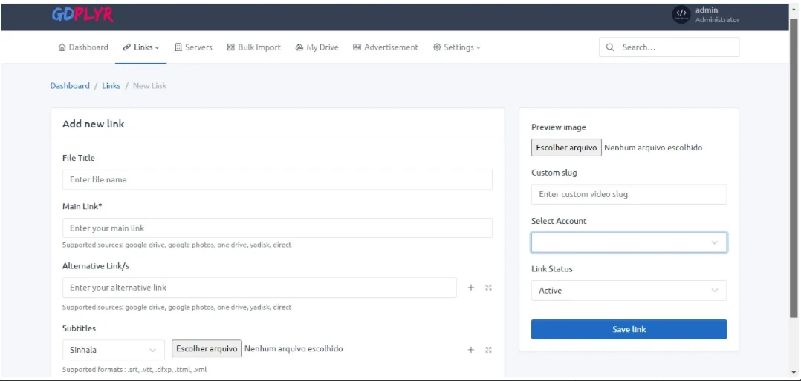Screen dimensions: 801x381
Task: Go to the Servers menu item
Action: pyautogui.click(x=193, y=47)
